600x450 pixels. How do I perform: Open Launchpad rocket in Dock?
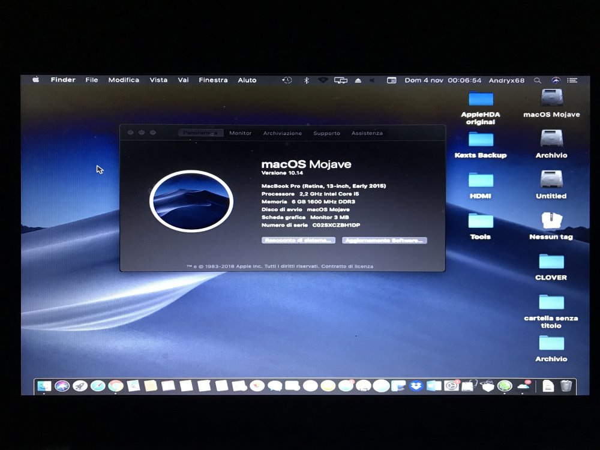point(80,386)
